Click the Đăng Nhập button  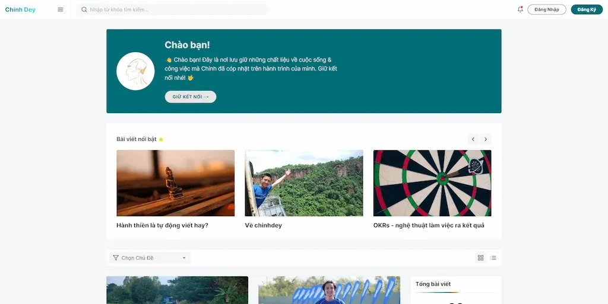[x=547, y=9]
